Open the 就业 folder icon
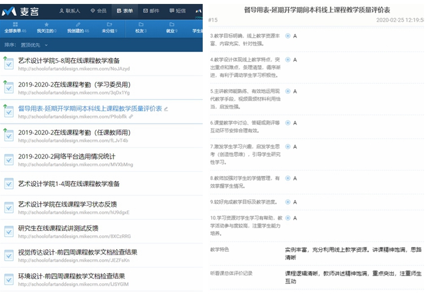The height and width of the screenshot is (297, 428). (x=172, y=25)
